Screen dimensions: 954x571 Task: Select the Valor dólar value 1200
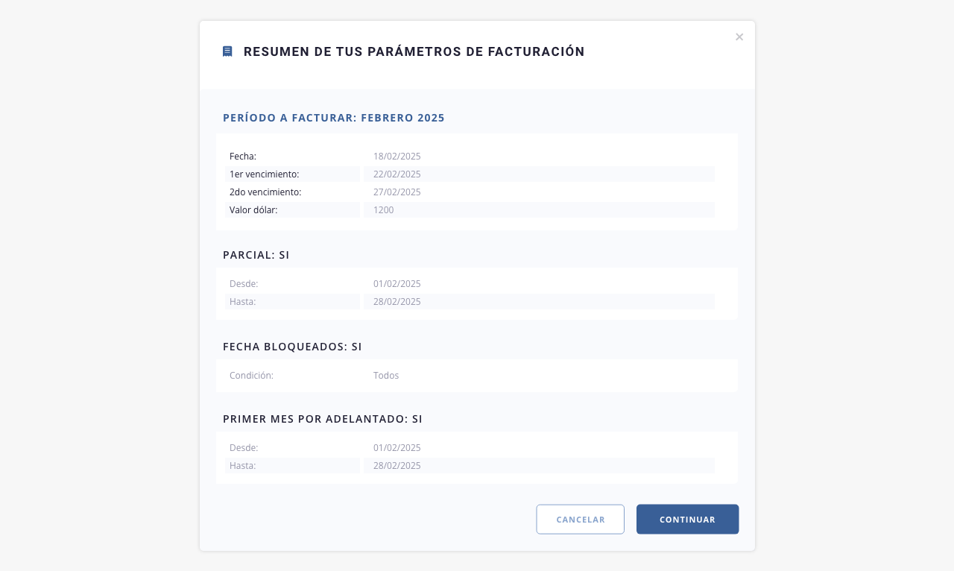pos(383,210)
